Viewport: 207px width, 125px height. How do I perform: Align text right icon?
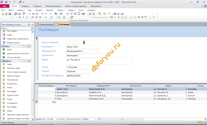pyautogui.click(x=40, y=17)
